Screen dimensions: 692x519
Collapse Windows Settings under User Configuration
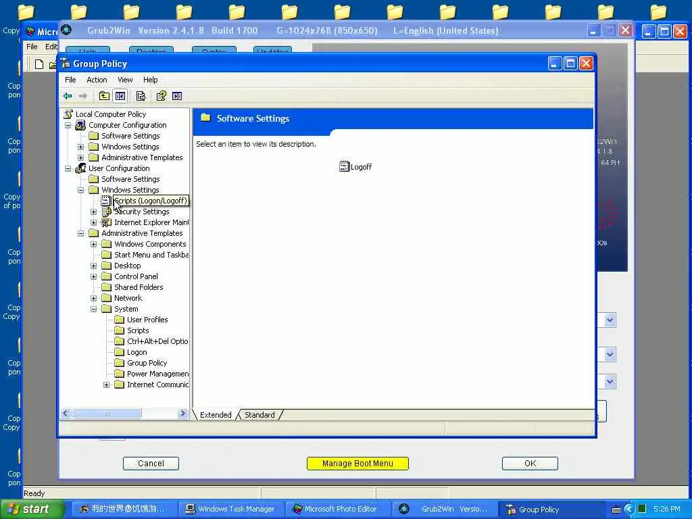pyautogui.click(x=81, y=190)
